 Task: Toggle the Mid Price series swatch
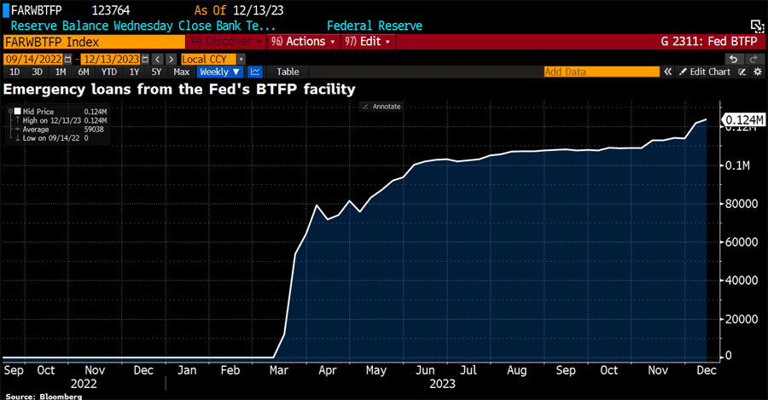pyautogui.click(x=17, y=111)
